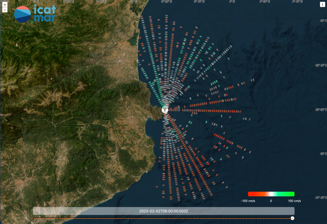Zoom out using the minus map control
Screen dimensions: 327x224
point(5,10)
